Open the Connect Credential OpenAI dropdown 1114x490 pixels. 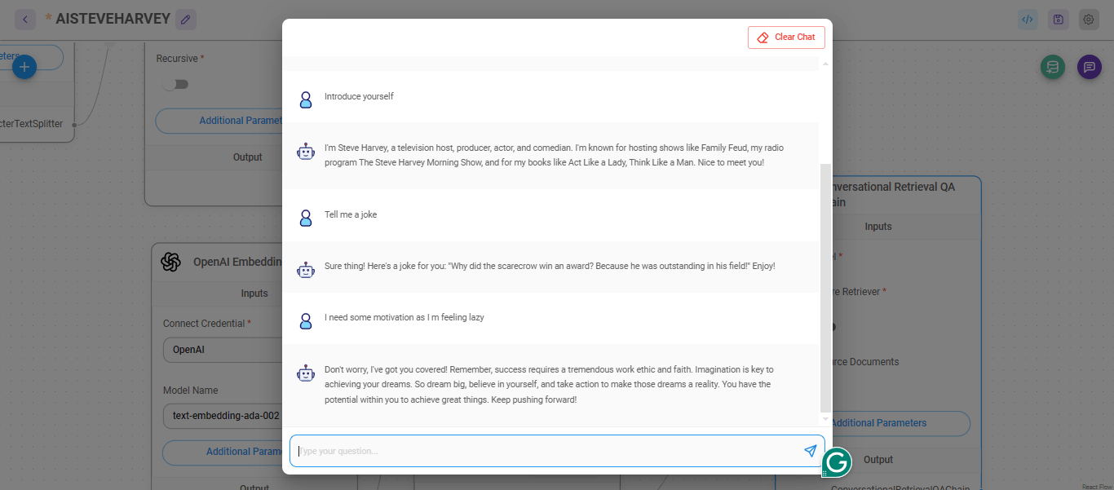click(222, 350)
